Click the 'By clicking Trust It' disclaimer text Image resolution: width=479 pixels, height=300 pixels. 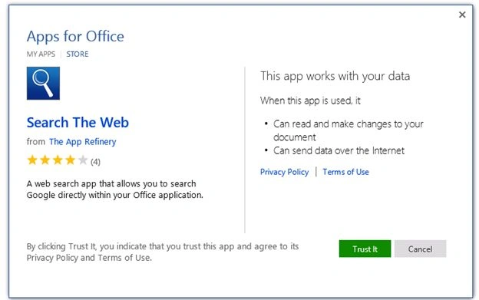point(163,252)
